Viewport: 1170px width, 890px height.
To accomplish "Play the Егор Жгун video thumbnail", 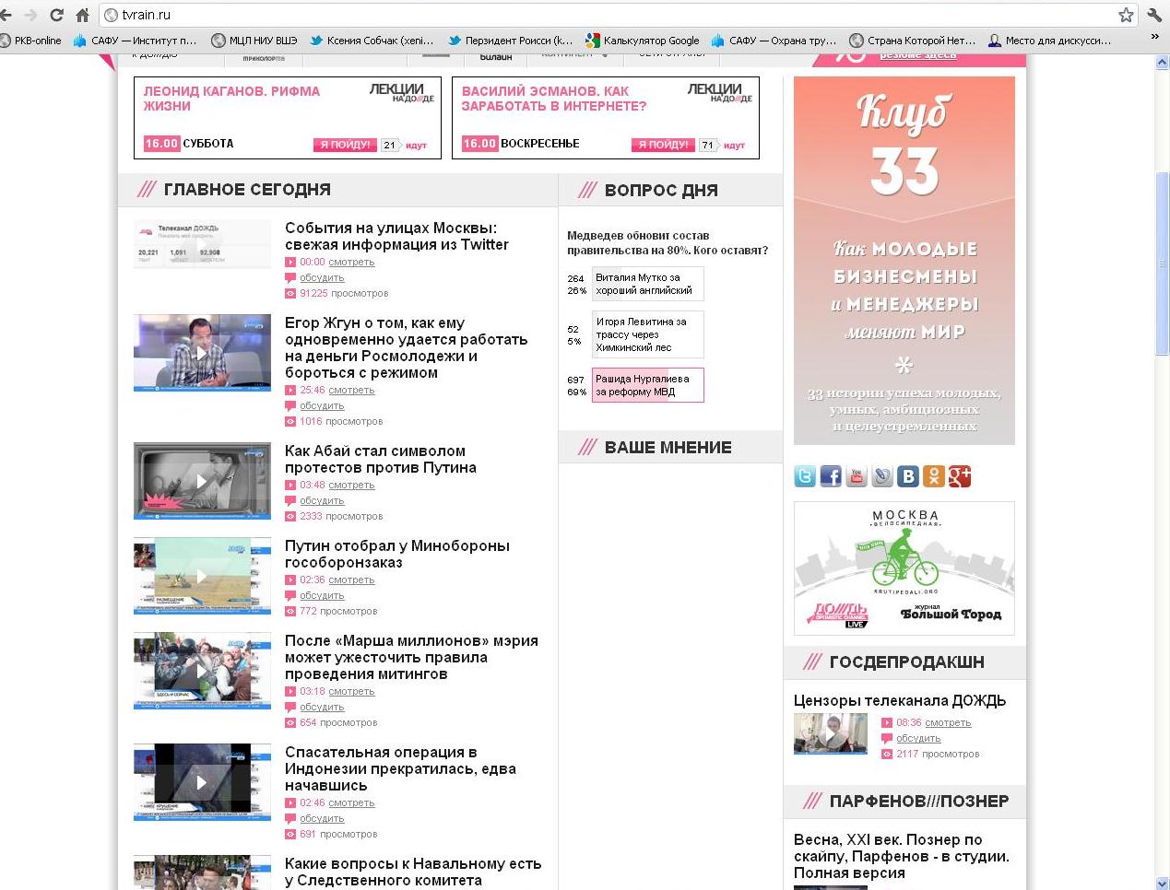I will (202, 353).
